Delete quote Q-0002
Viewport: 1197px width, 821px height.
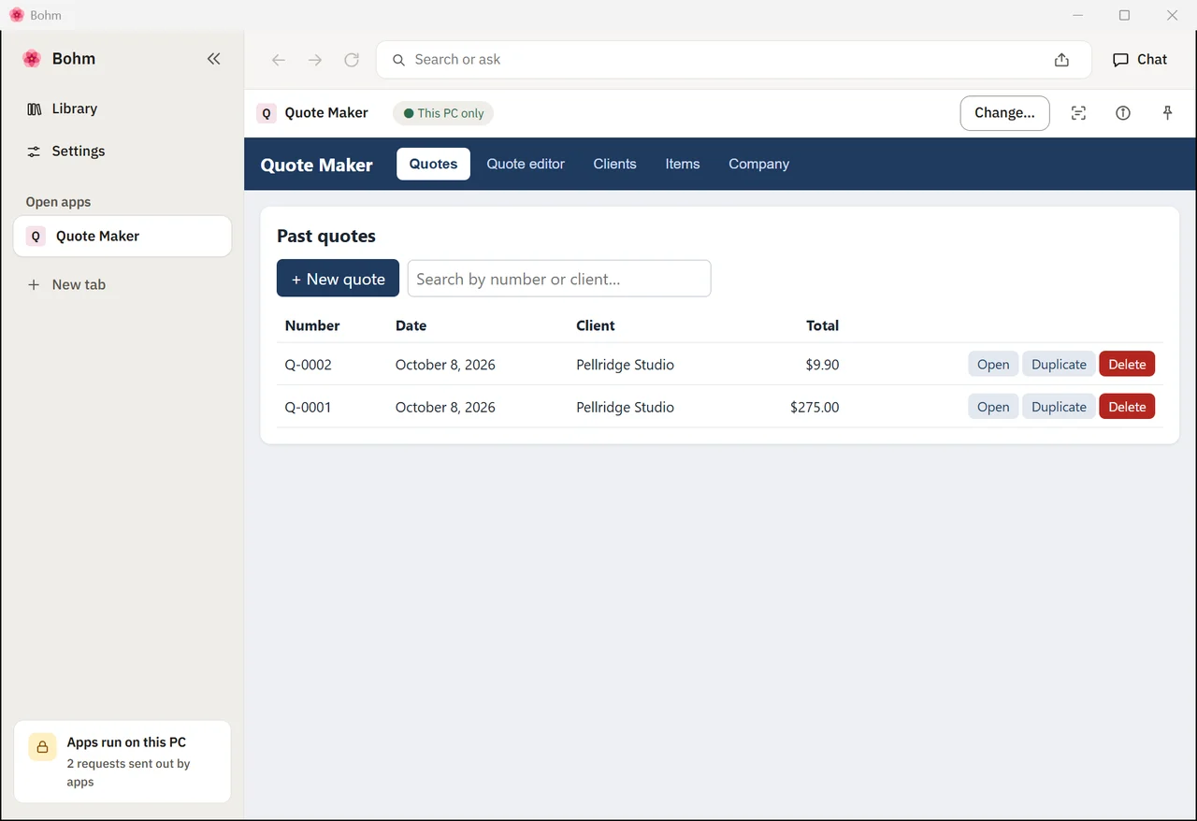coord(1127,365)
